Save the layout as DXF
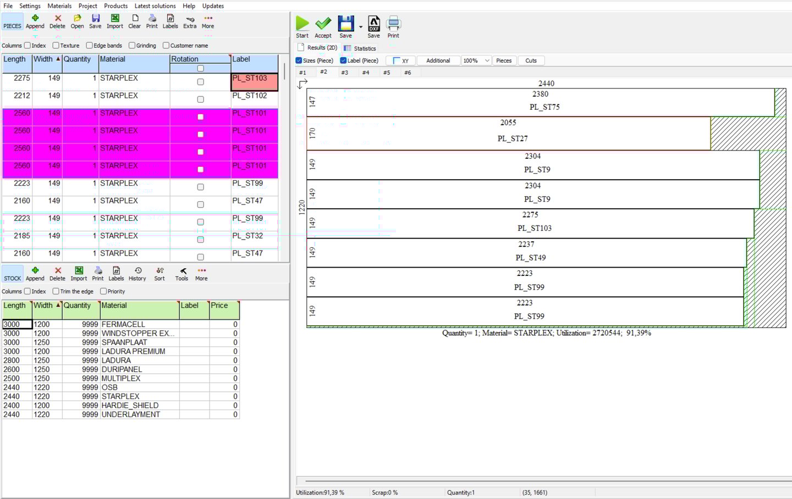The image size is (792, 499). tap(373, 27)
